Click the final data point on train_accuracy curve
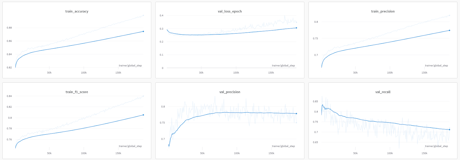This screenshot has height=160, width=460. click(143, 31)
